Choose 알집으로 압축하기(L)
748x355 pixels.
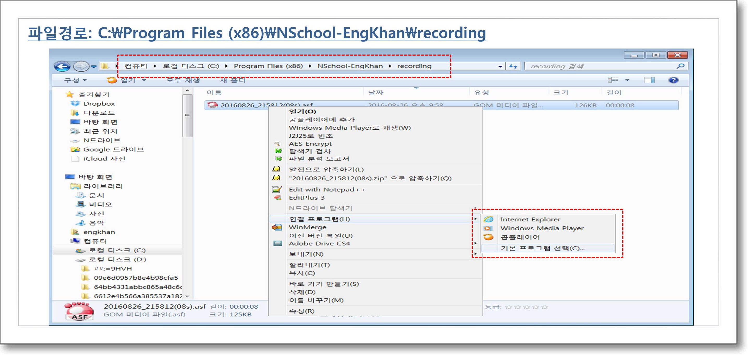pos(326,169)
